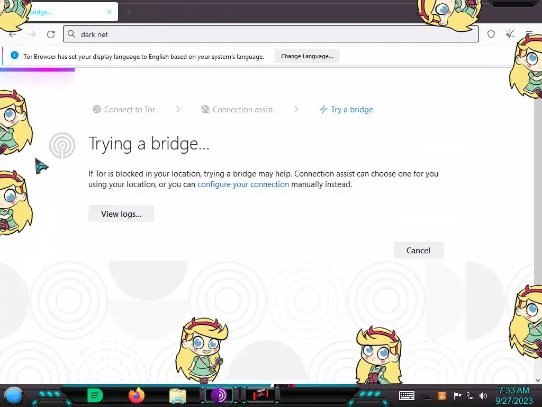Open a new tab with the plus button
The height and width of the screenshot is (407, 542).
click(x=130, y=13)
